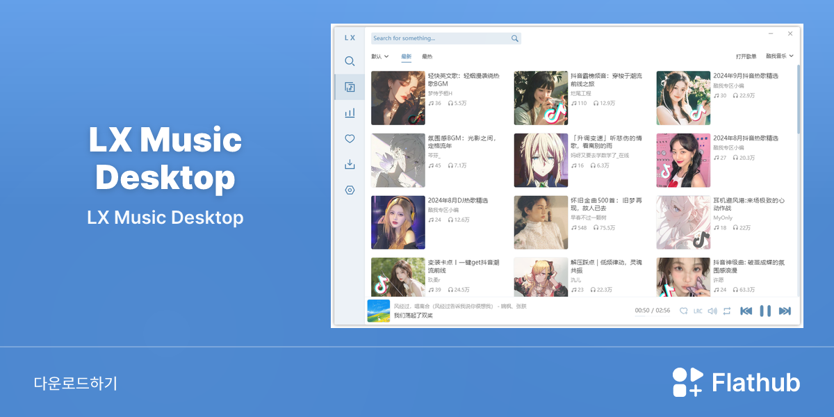Click the 打开歌单 button
This screenshot has width=834, height=417.
[746, 56]
